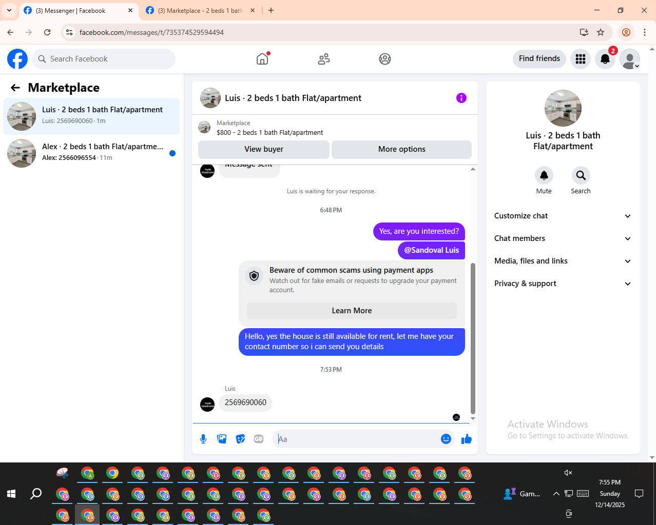Open the account profile avatar menu
The height and width of the screenshot is (525, 656).
point(630,59)
